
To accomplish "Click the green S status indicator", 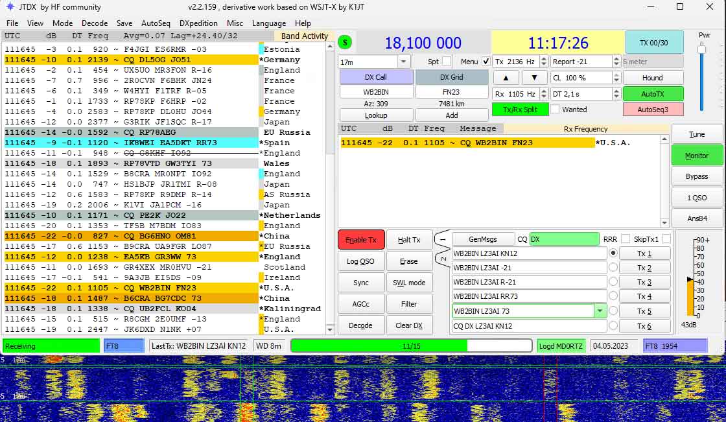I will [x=345, y=43].
